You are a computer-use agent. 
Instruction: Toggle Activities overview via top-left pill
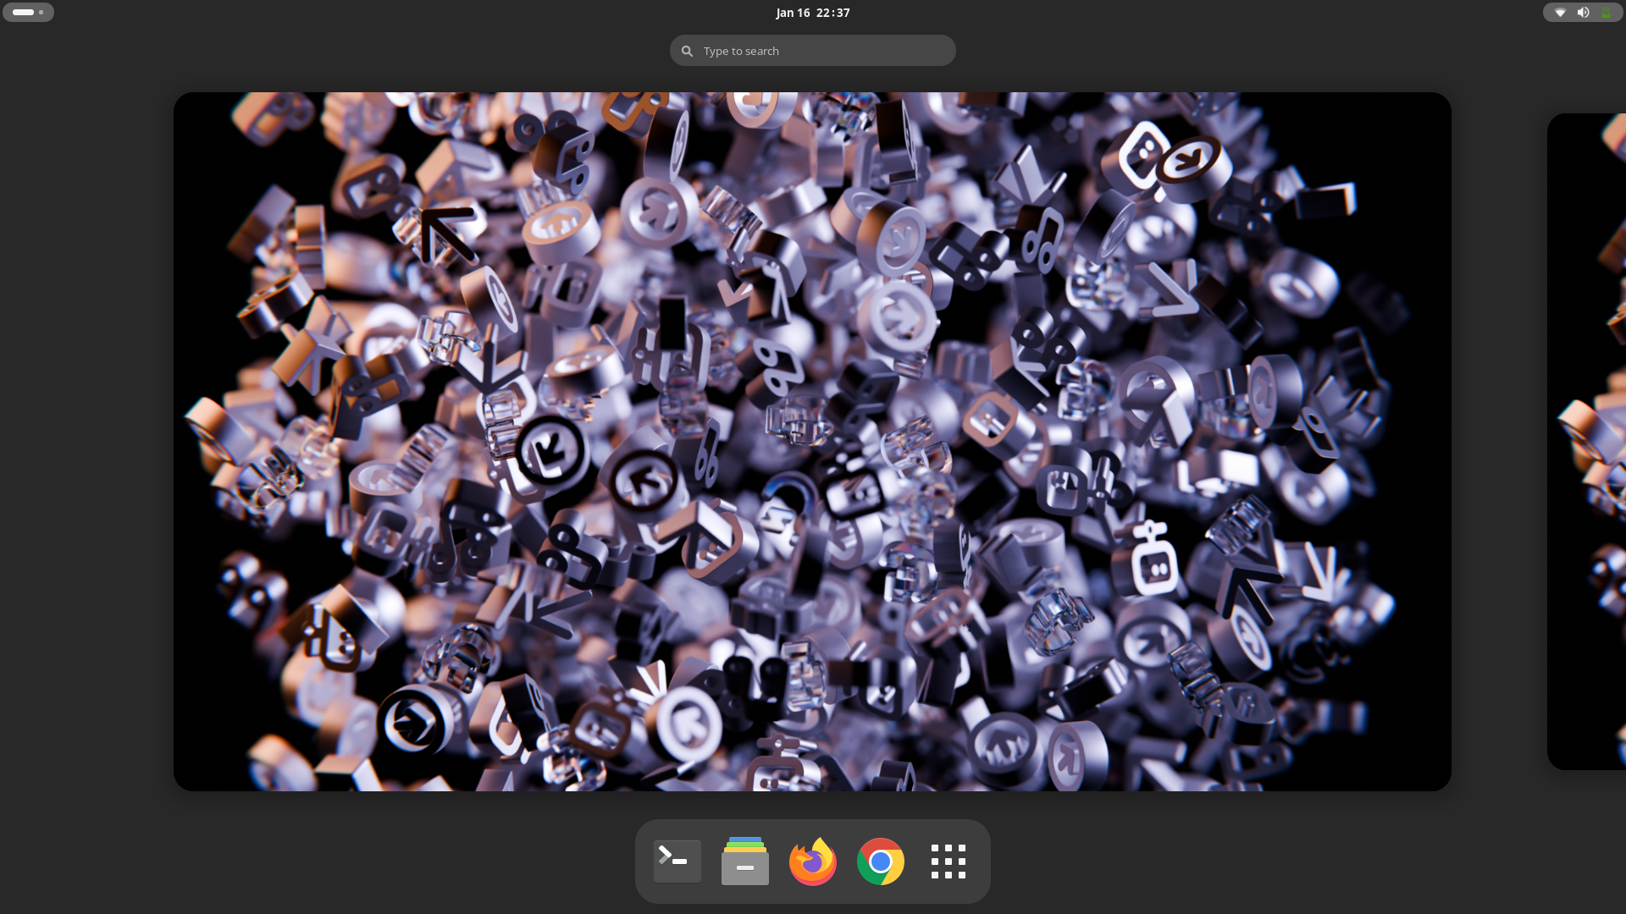click(28, 13)
